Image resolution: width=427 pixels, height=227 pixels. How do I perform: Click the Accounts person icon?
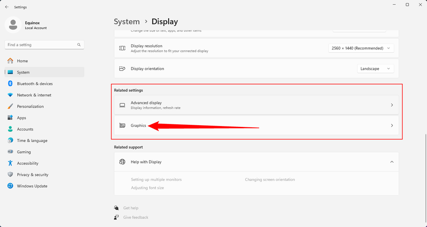10,129
